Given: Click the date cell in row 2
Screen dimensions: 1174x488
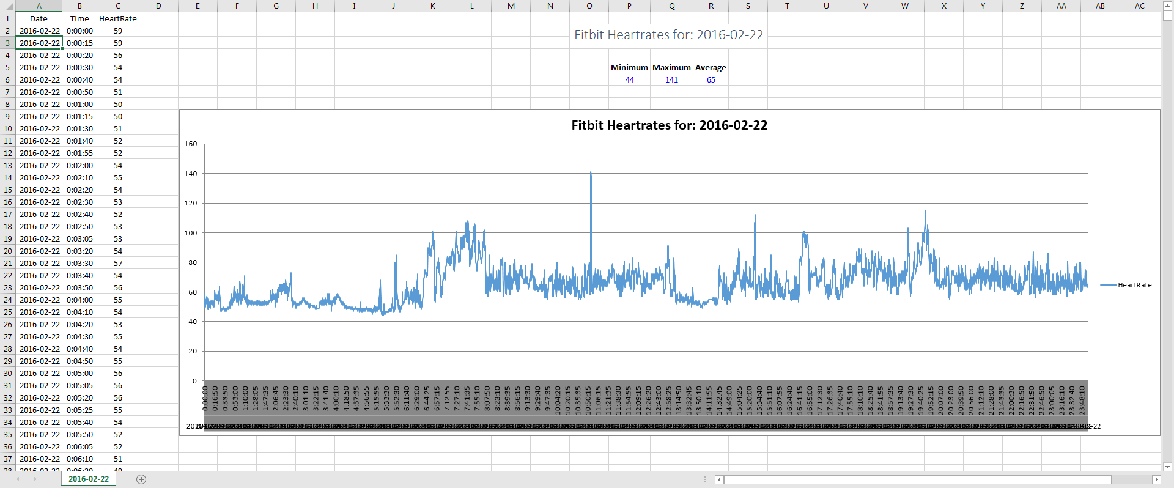Looking at the screenshot, I should [x=39, y=31].
